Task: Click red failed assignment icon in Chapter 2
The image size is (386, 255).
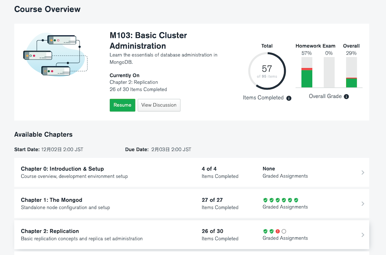Action: click(x=278, y=231)
